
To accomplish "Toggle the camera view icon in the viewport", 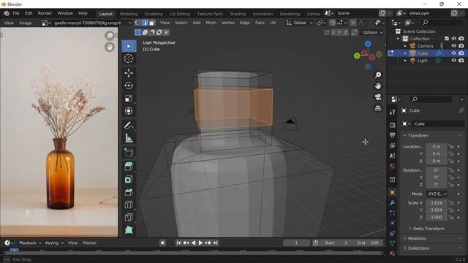I will pos(378,97).
